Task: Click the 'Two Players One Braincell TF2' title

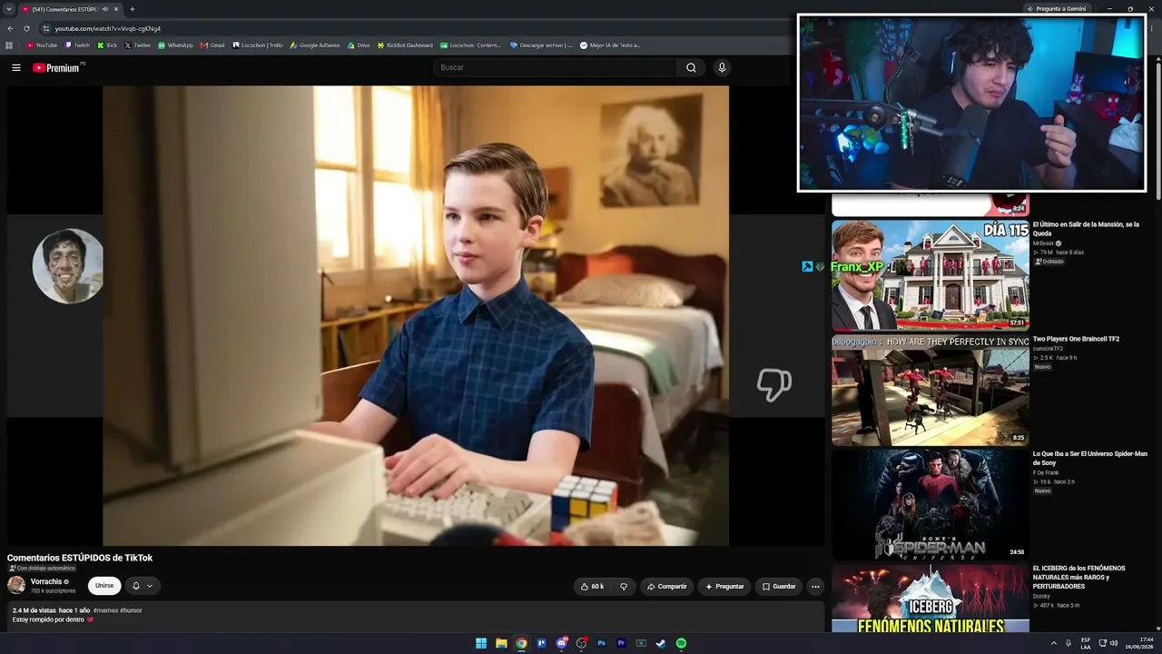Action: click(1076, 339)
